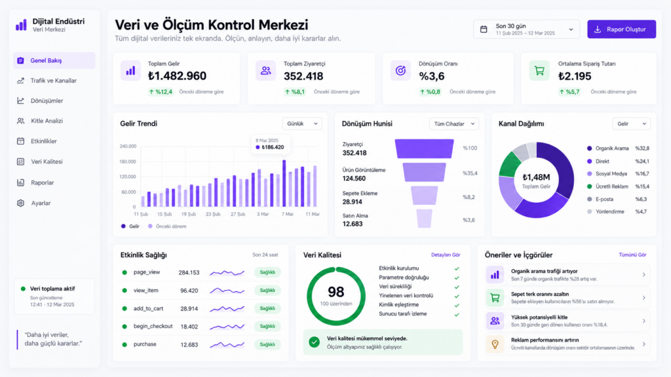Click the green status dot beside page_view
671x377 pixels.
pos(125,272)
